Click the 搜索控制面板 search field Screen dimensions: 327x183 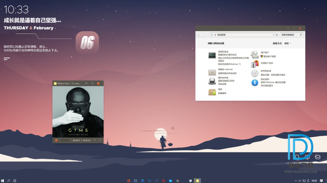click(292, 35)
